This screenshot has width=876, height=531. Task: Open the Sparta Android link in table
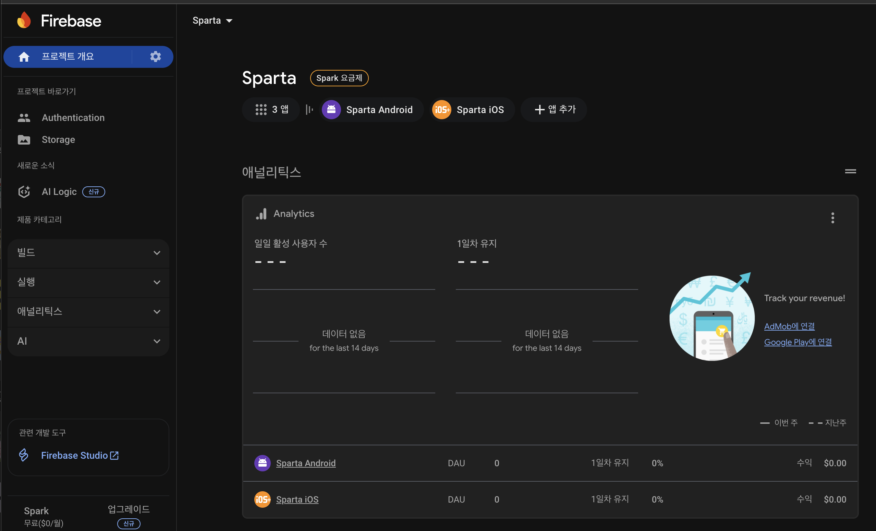point(306,463)
